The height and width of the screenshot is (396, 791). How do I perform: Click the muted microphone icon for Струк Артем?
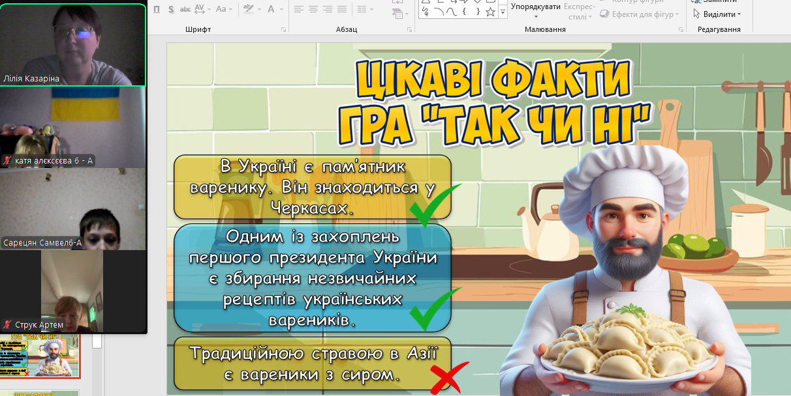point(8,324)
